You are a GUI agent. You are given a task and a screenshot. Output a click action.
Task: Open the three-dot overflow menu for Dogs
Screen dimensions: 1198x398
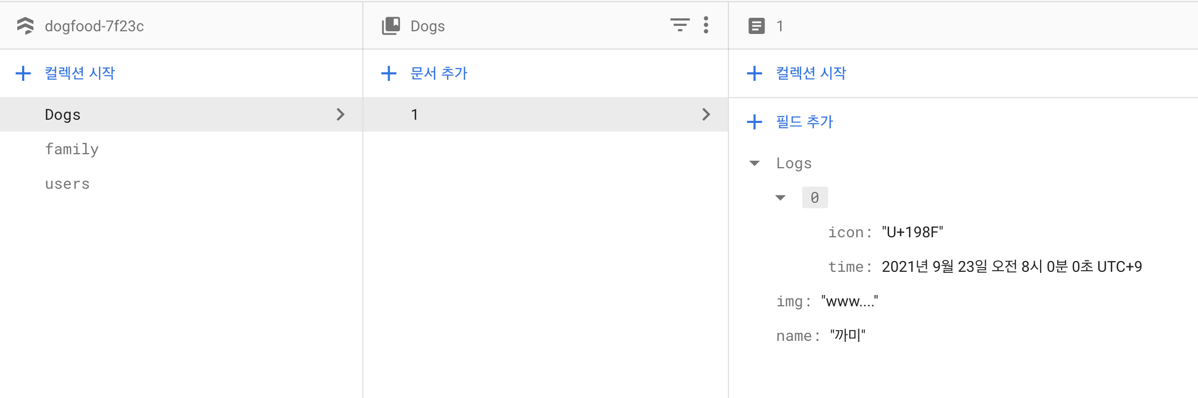pyautogui.click(x=706, y=25)
